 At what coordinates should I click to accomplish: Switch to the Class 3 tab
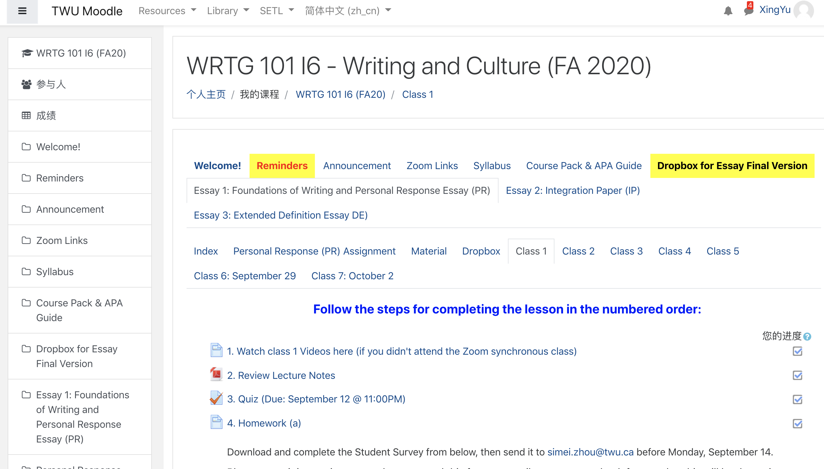pyautogui.click(x=626, y=251)
